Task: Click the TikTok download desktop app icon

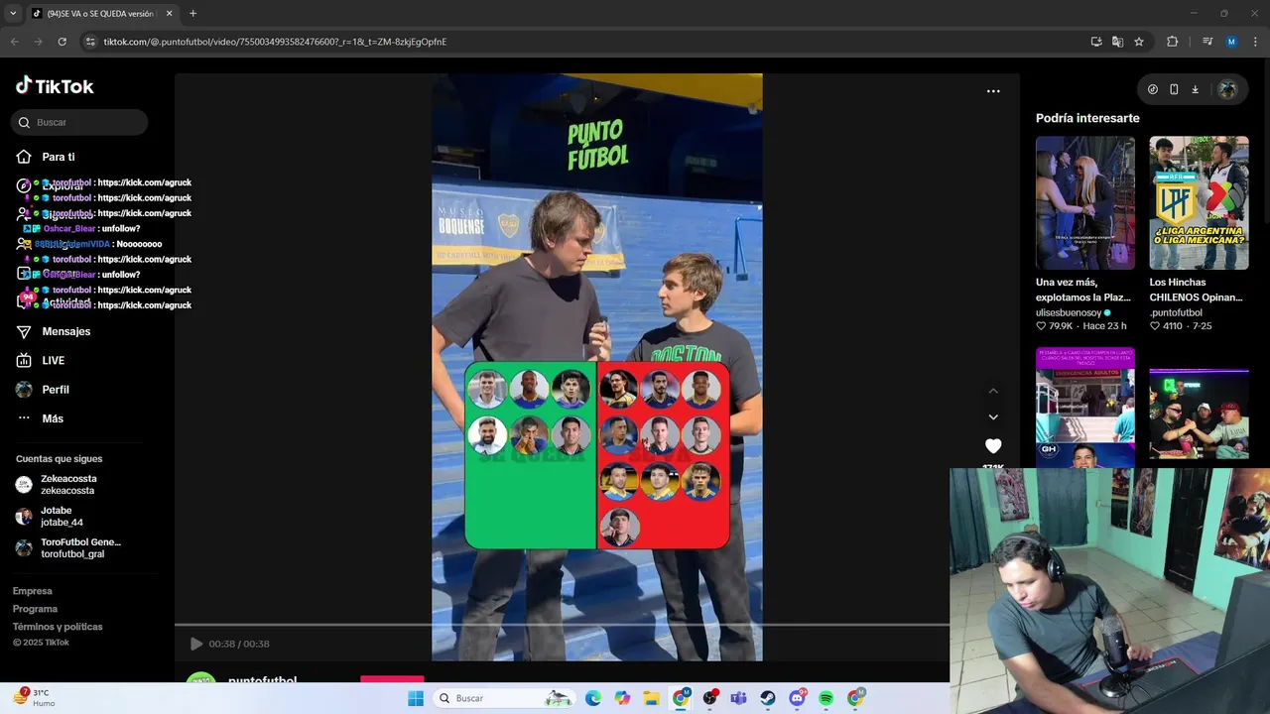Action: (x=1195, y=89)
